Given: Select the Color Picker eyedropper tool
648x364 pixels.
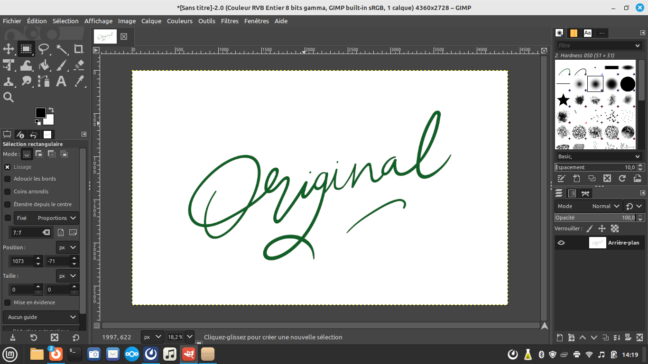Looking at the screenshot, I should 79,81.
